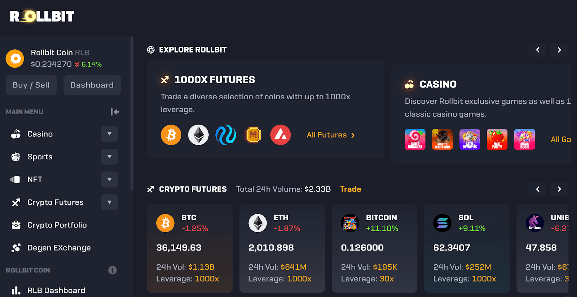Open Crypto Portfolio from main menu
This screenshot has width=577, height=297.
point(57,225)
